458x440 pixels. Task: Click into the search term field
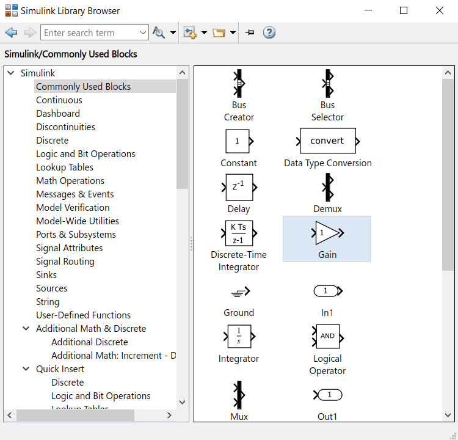(x=90, y=32)
